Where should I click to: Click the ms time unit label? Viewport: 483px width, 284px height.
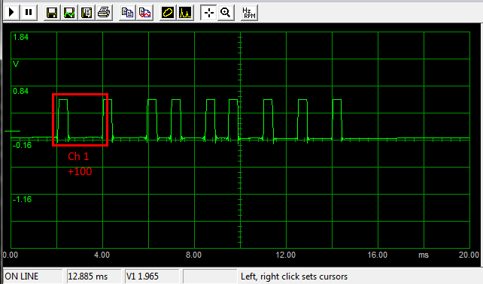coord(424,255)
